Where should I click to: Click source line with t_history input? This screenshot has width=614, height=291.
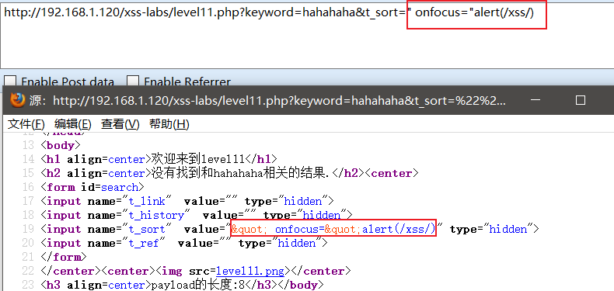[x=197, y=215]
